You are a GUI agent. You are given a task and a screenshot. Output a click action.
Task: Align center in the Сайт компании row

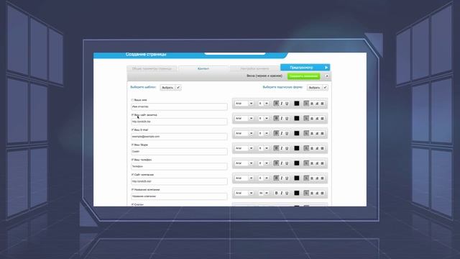312,178
